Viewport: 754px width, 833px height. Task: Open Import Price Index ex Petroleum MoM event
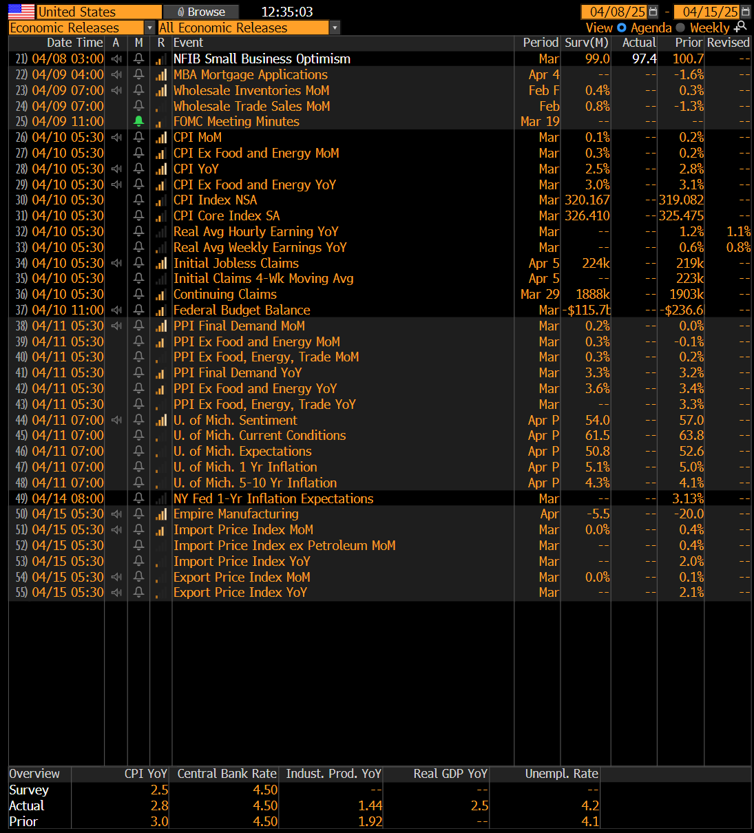coord(284,546)
